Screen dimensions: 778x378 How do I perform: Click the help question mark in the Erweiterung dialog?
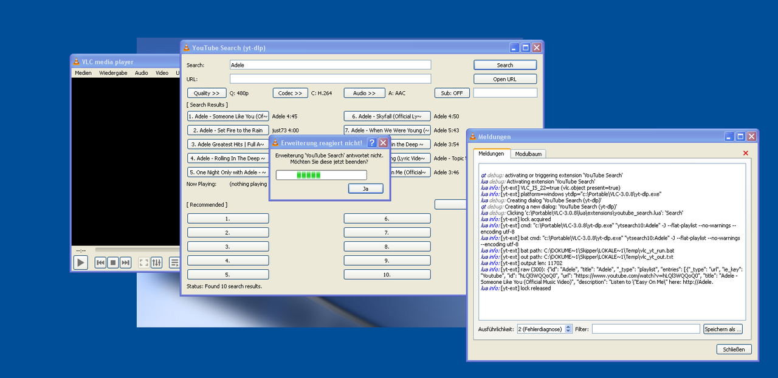point(372,143)
